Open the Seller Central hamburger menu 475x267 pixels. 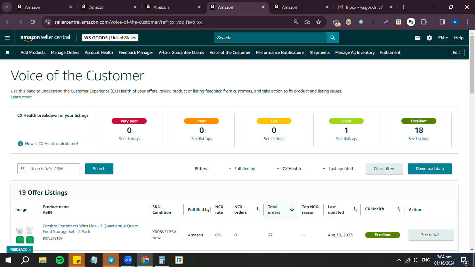tap(7, 38)
